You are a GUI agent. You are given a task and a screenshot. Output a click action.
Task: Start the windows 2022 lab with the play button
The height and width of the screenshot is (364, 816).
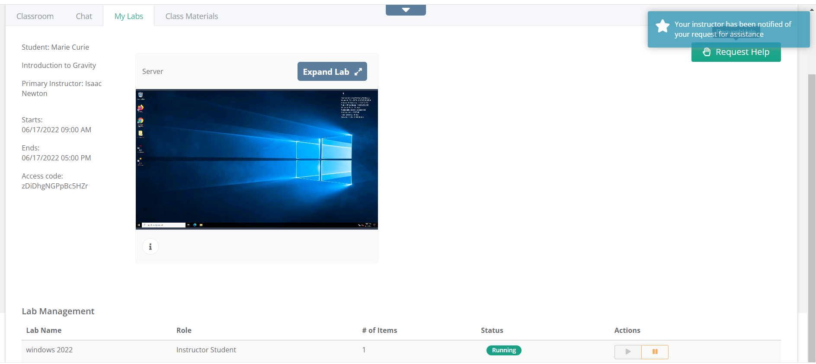628,352
